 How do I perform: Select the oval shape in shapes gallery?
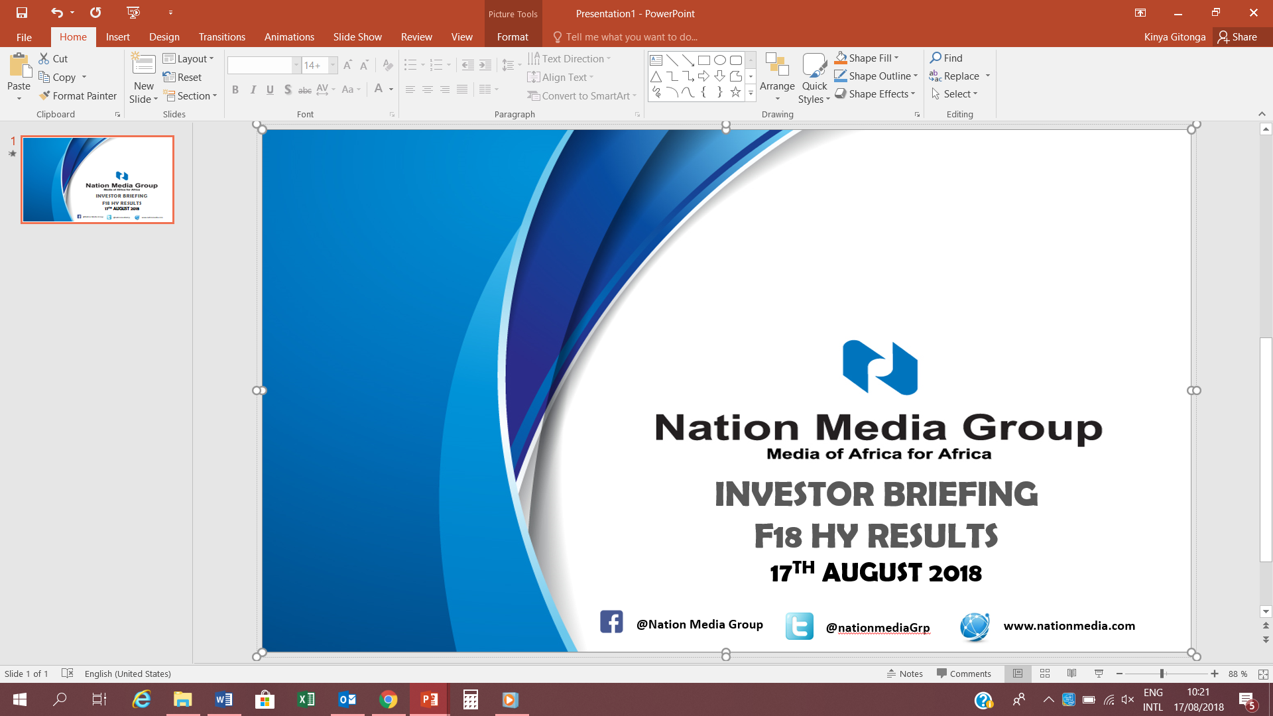[720, 60]
